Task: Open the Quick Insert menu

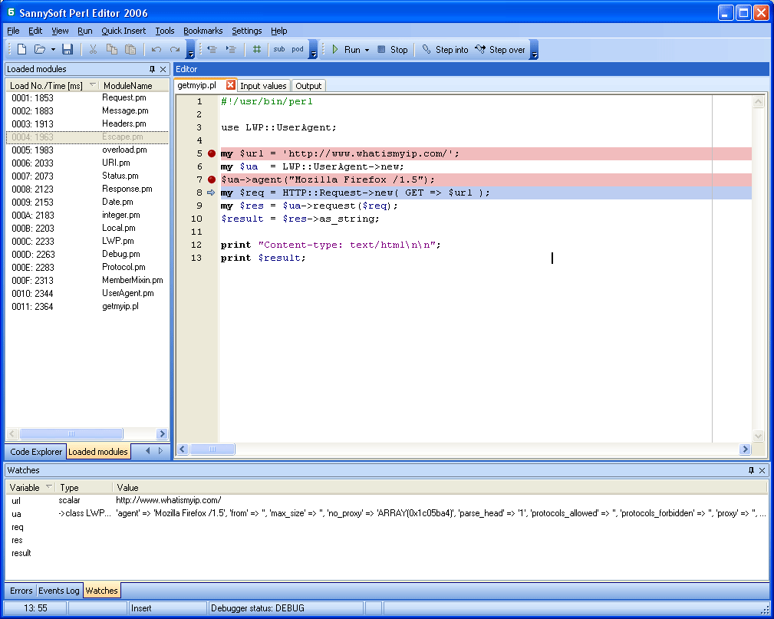Action: click(x=124, y=31)
